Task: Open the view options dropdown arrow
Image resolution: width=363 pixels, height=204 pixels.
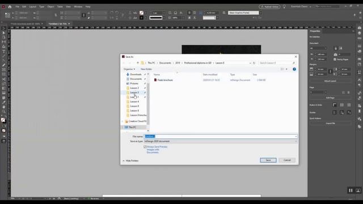Action: pos(286,69)
